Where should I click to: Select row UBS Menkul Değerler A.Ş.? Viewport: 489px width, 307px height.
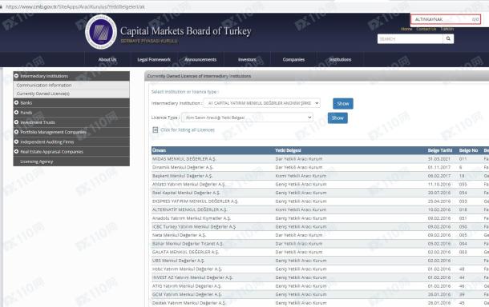(320, 261)
